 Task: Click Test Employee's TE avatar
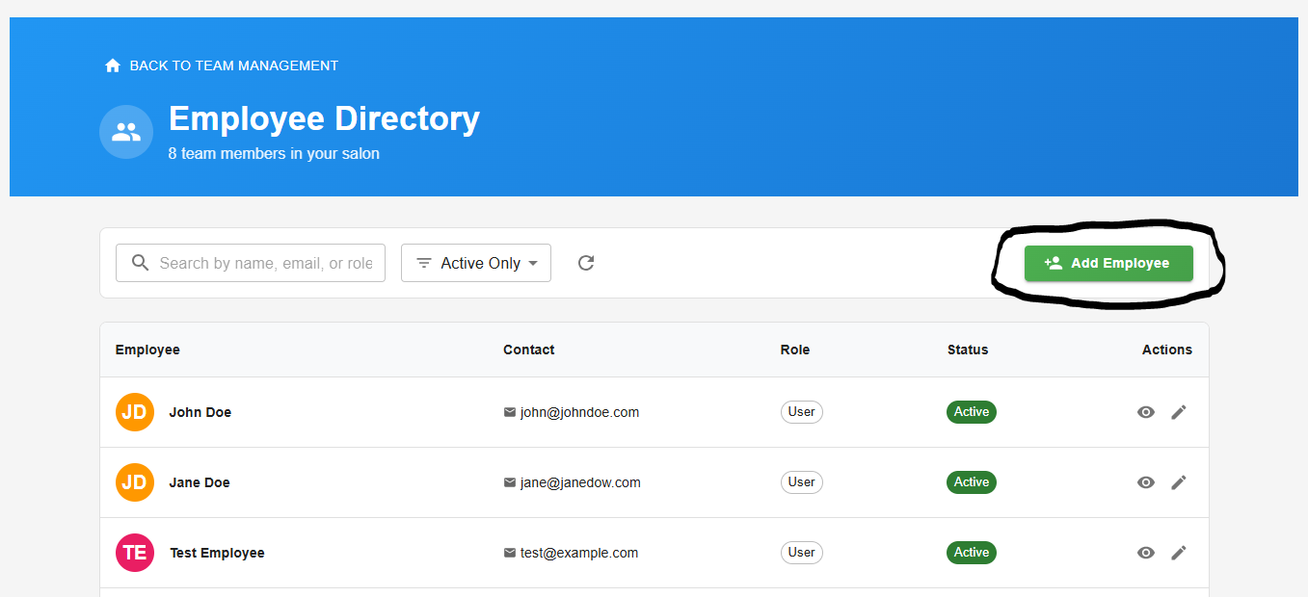tap(135, 553)
